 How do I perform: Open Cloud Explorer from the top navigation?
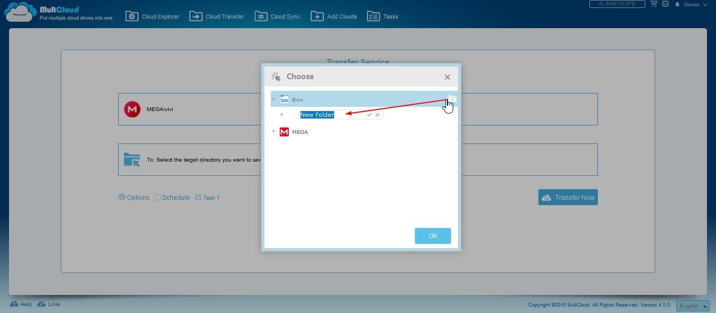[x=153, y=16]
